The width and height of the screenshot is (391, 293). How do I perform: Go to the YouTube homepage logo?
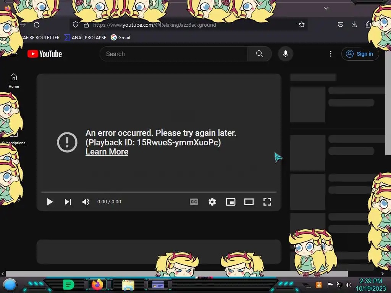click(45, 54)
